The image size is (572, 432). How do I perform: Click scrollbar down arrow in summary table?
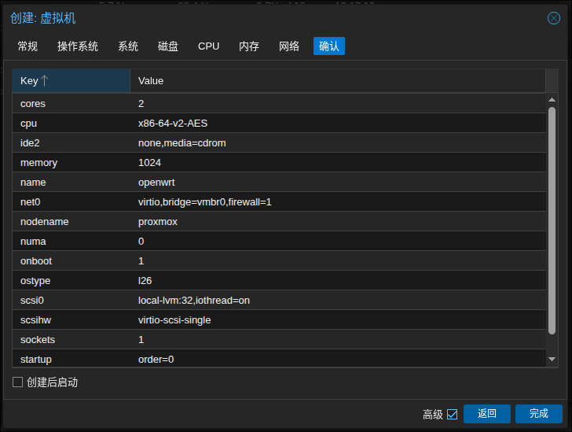pos(552,359)
